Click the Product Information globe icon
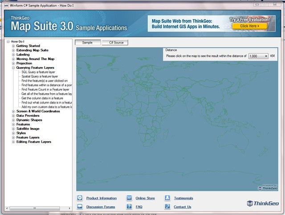Viewport: 285px width, 215px height. point(80,198)
